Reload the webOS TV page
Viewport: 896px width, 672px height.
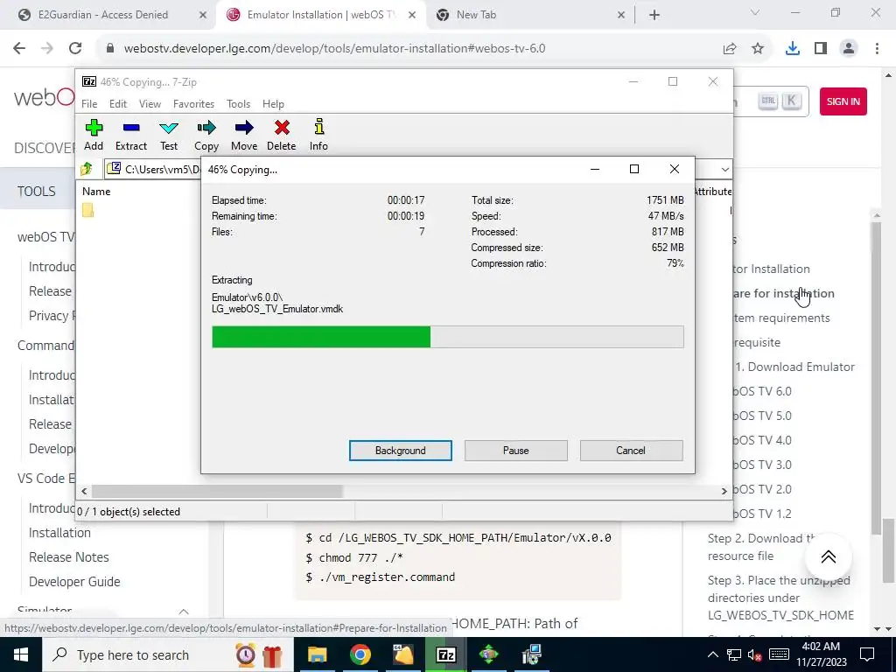[75, 49]
